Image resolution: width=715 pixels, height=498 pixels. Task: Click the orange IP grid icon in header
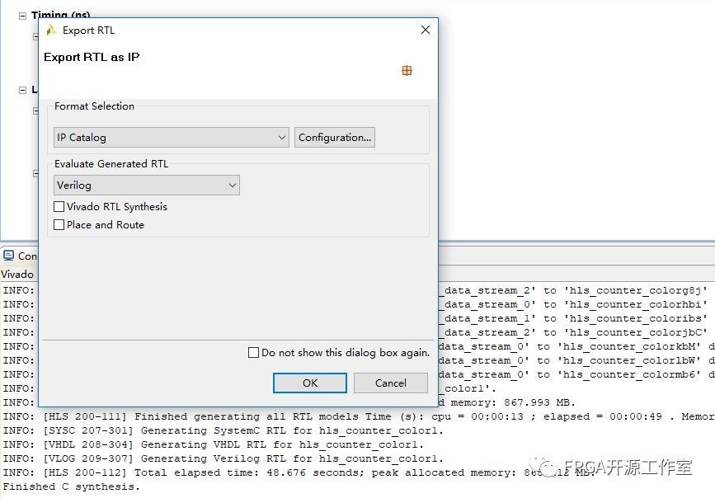click(x=407, y=71)
